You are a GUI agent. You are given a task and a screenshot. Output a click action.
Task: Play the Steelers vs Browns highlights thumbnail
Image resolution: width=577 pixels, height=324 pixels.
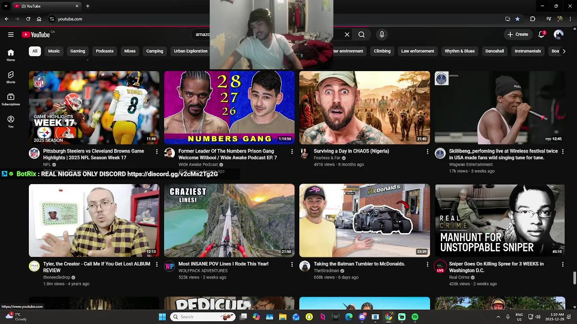94,108
